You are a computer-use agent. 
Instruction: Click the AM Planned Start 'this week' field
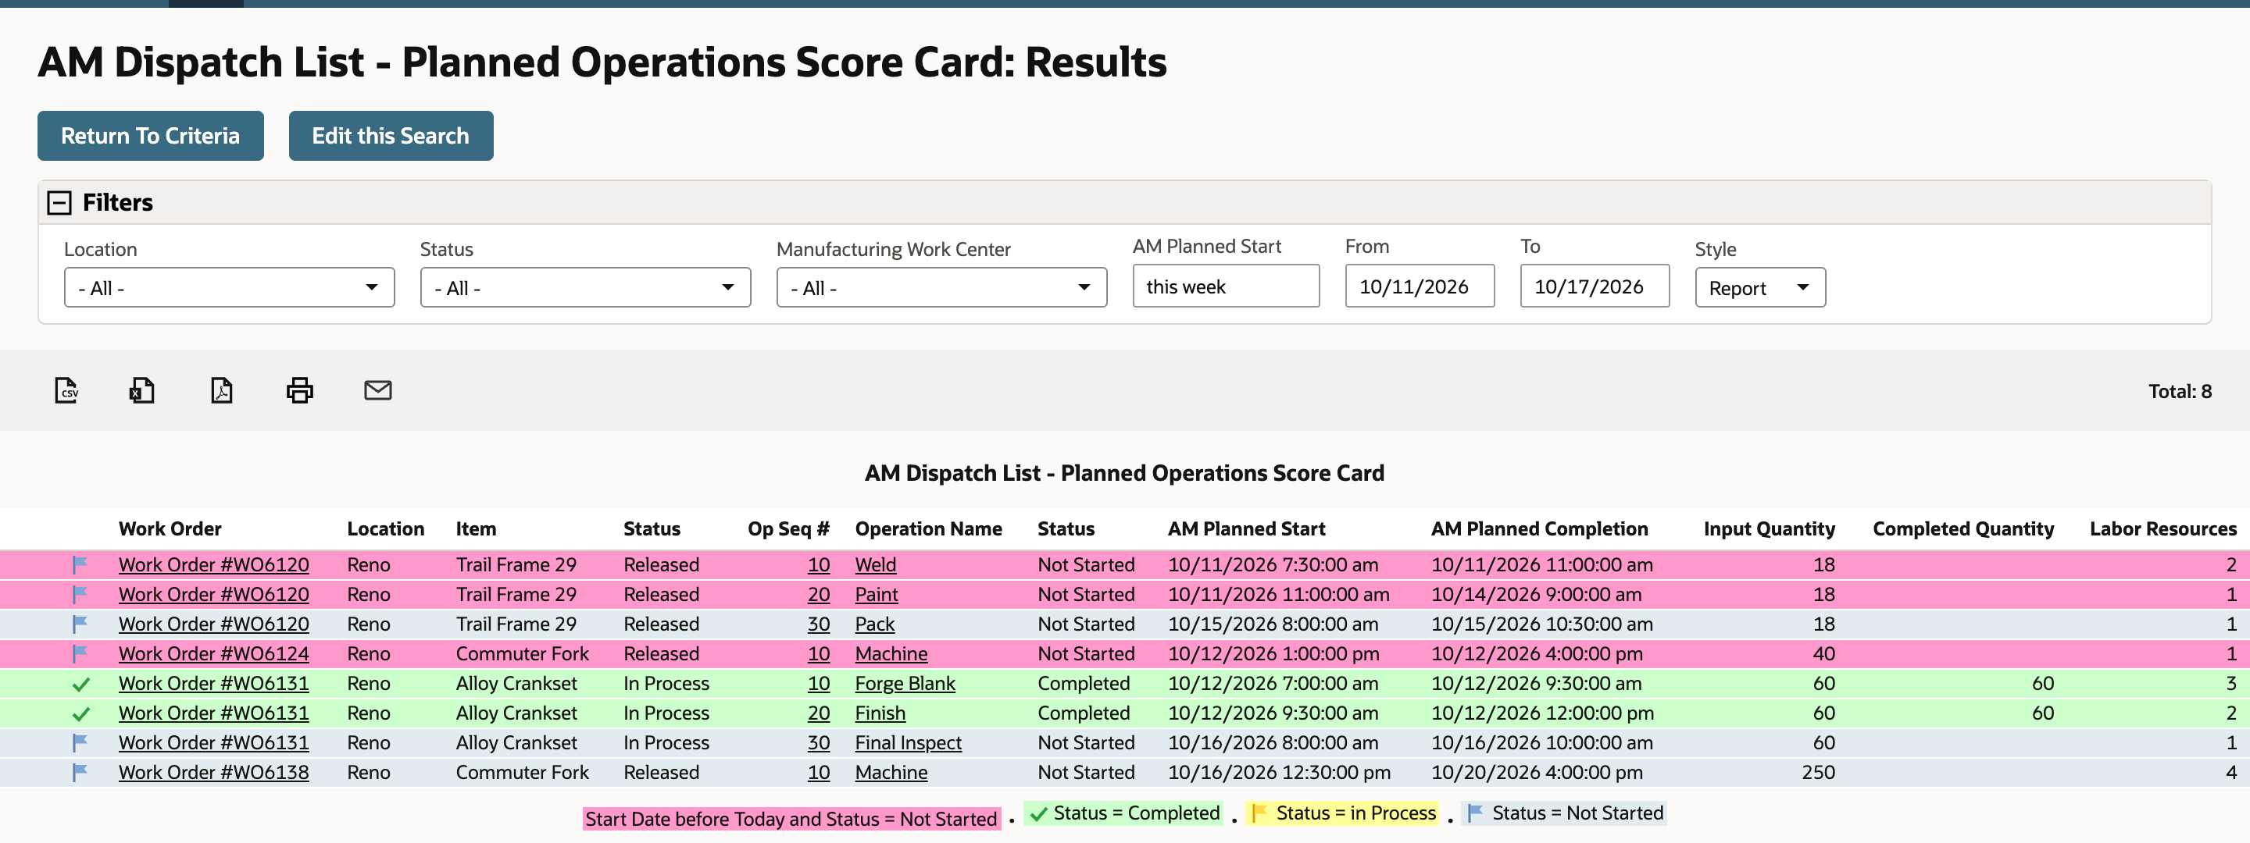[x=1226, y=286]
